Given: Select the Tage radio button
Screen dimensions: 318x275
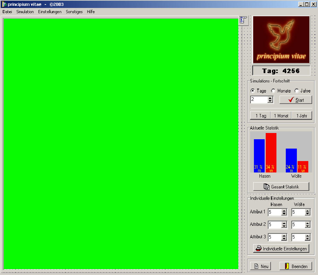Looking at the screenshot, I should [x=253, y=91].
